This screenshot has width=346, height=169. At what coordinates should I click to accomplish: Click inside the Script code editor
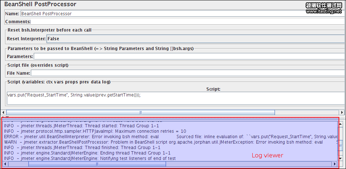point(174,98)
